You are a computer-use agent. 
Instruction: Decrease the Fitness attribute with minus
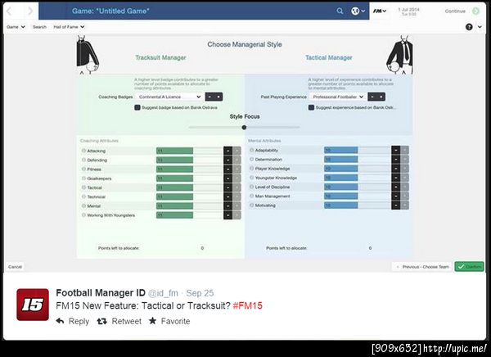[228, 169]
